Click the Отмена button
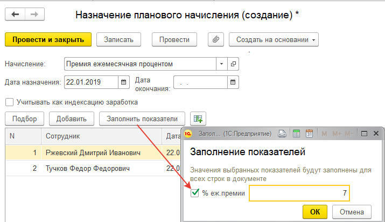Screen dimensions: 385x222 (x=352, y=212)
